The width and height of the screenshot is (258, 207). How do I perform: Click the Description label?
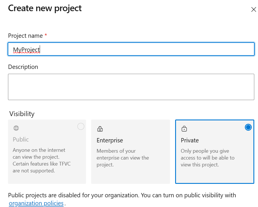[x=23, y=67]
